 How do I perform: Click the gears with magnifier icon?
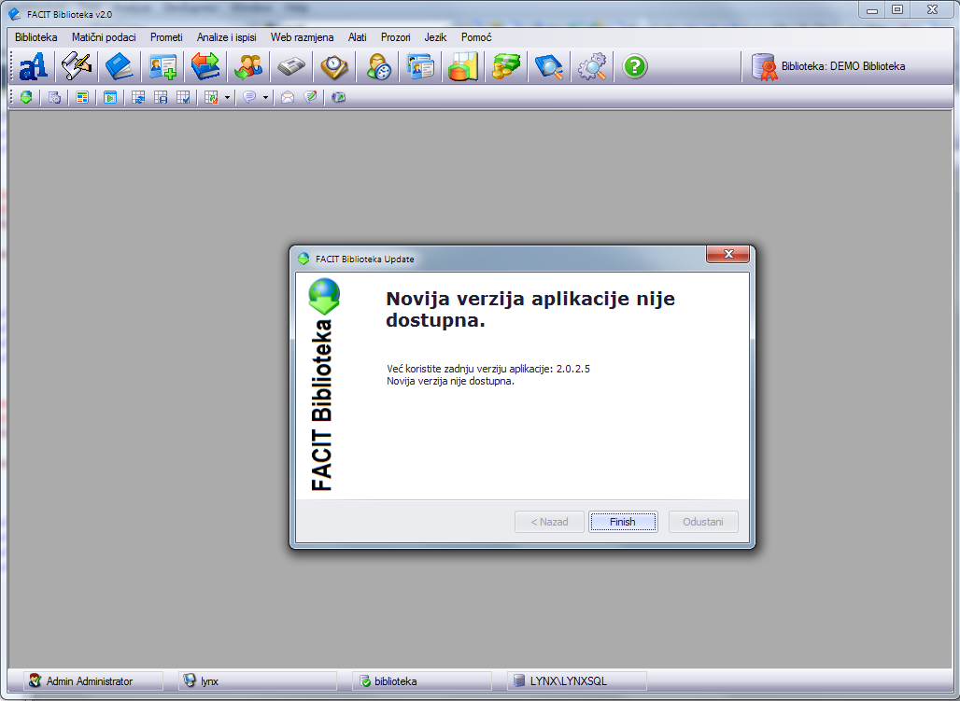pyautogui.click(x=592, y=66)
